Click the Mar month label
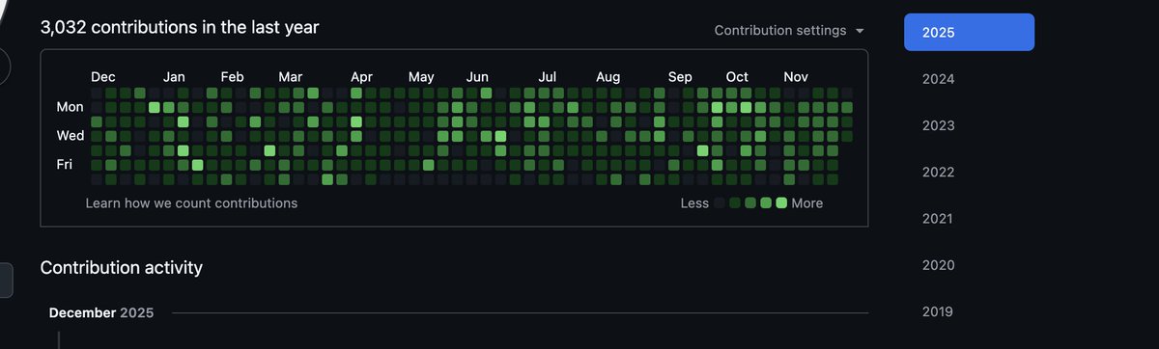The image size is (1159, 349). [x=291, y=77]
